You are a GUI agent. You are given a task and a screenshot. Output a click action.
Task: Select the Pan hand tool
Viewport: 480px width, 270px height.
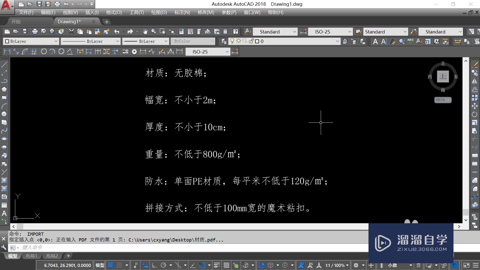click(145, 31)
